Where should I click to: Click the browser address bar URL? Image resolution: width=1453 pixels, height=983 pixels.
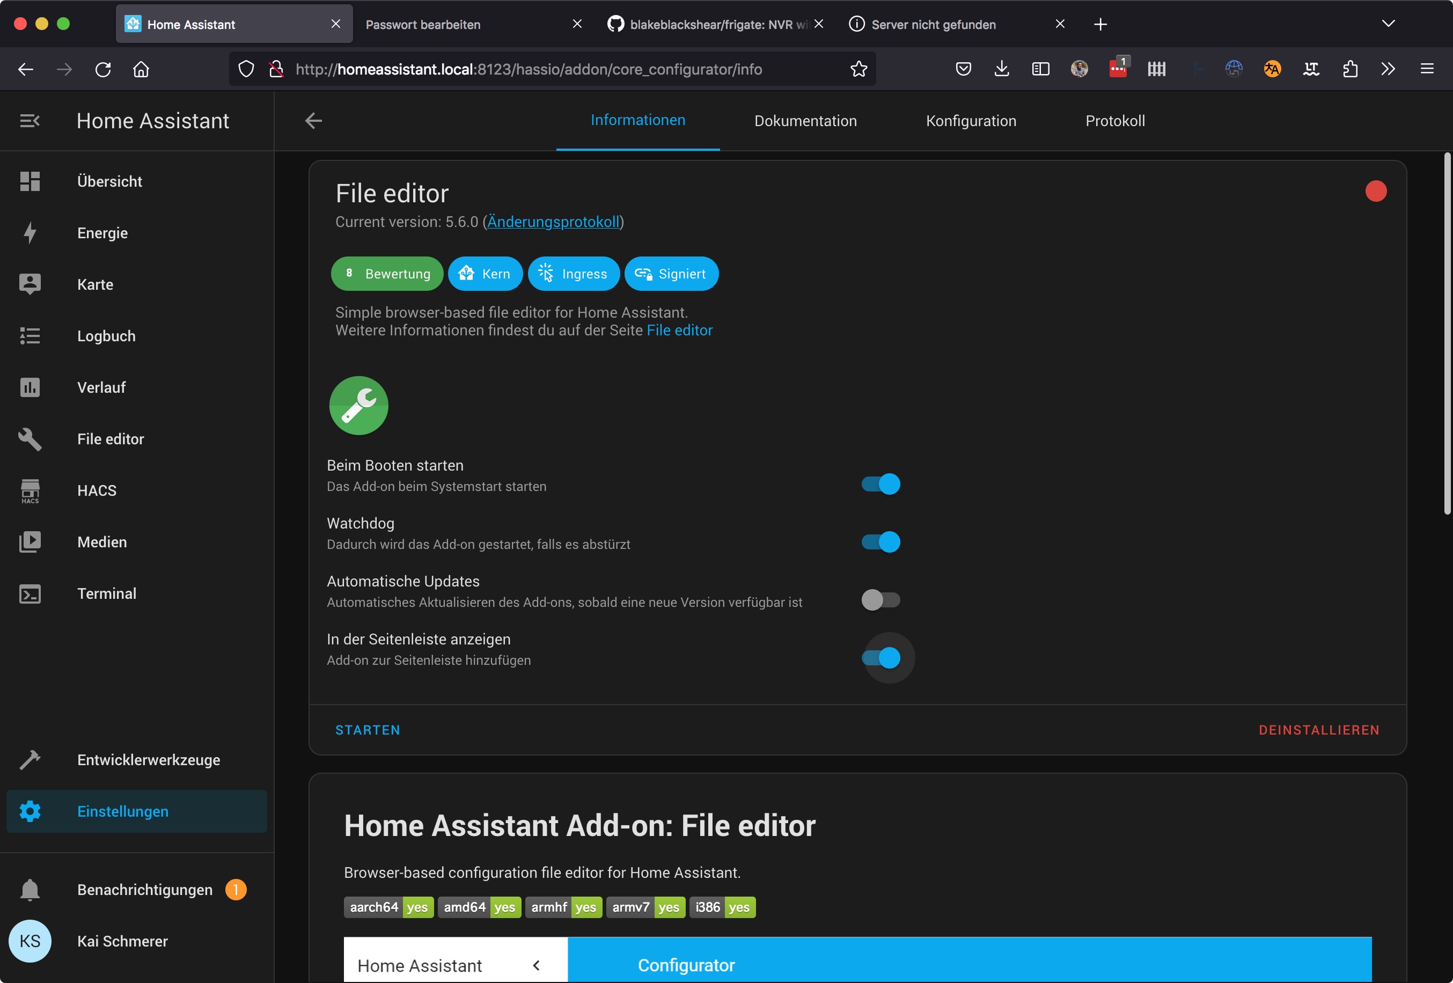click(x=529, y=69)
